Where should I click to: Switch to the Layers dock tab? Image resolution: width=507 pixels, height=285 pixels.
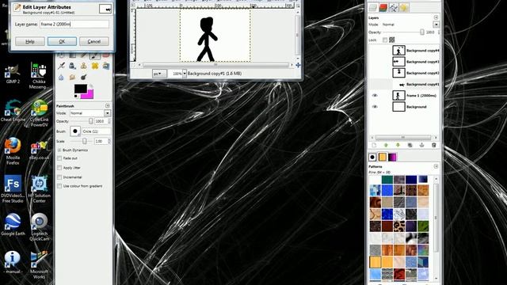pos(373,7)
